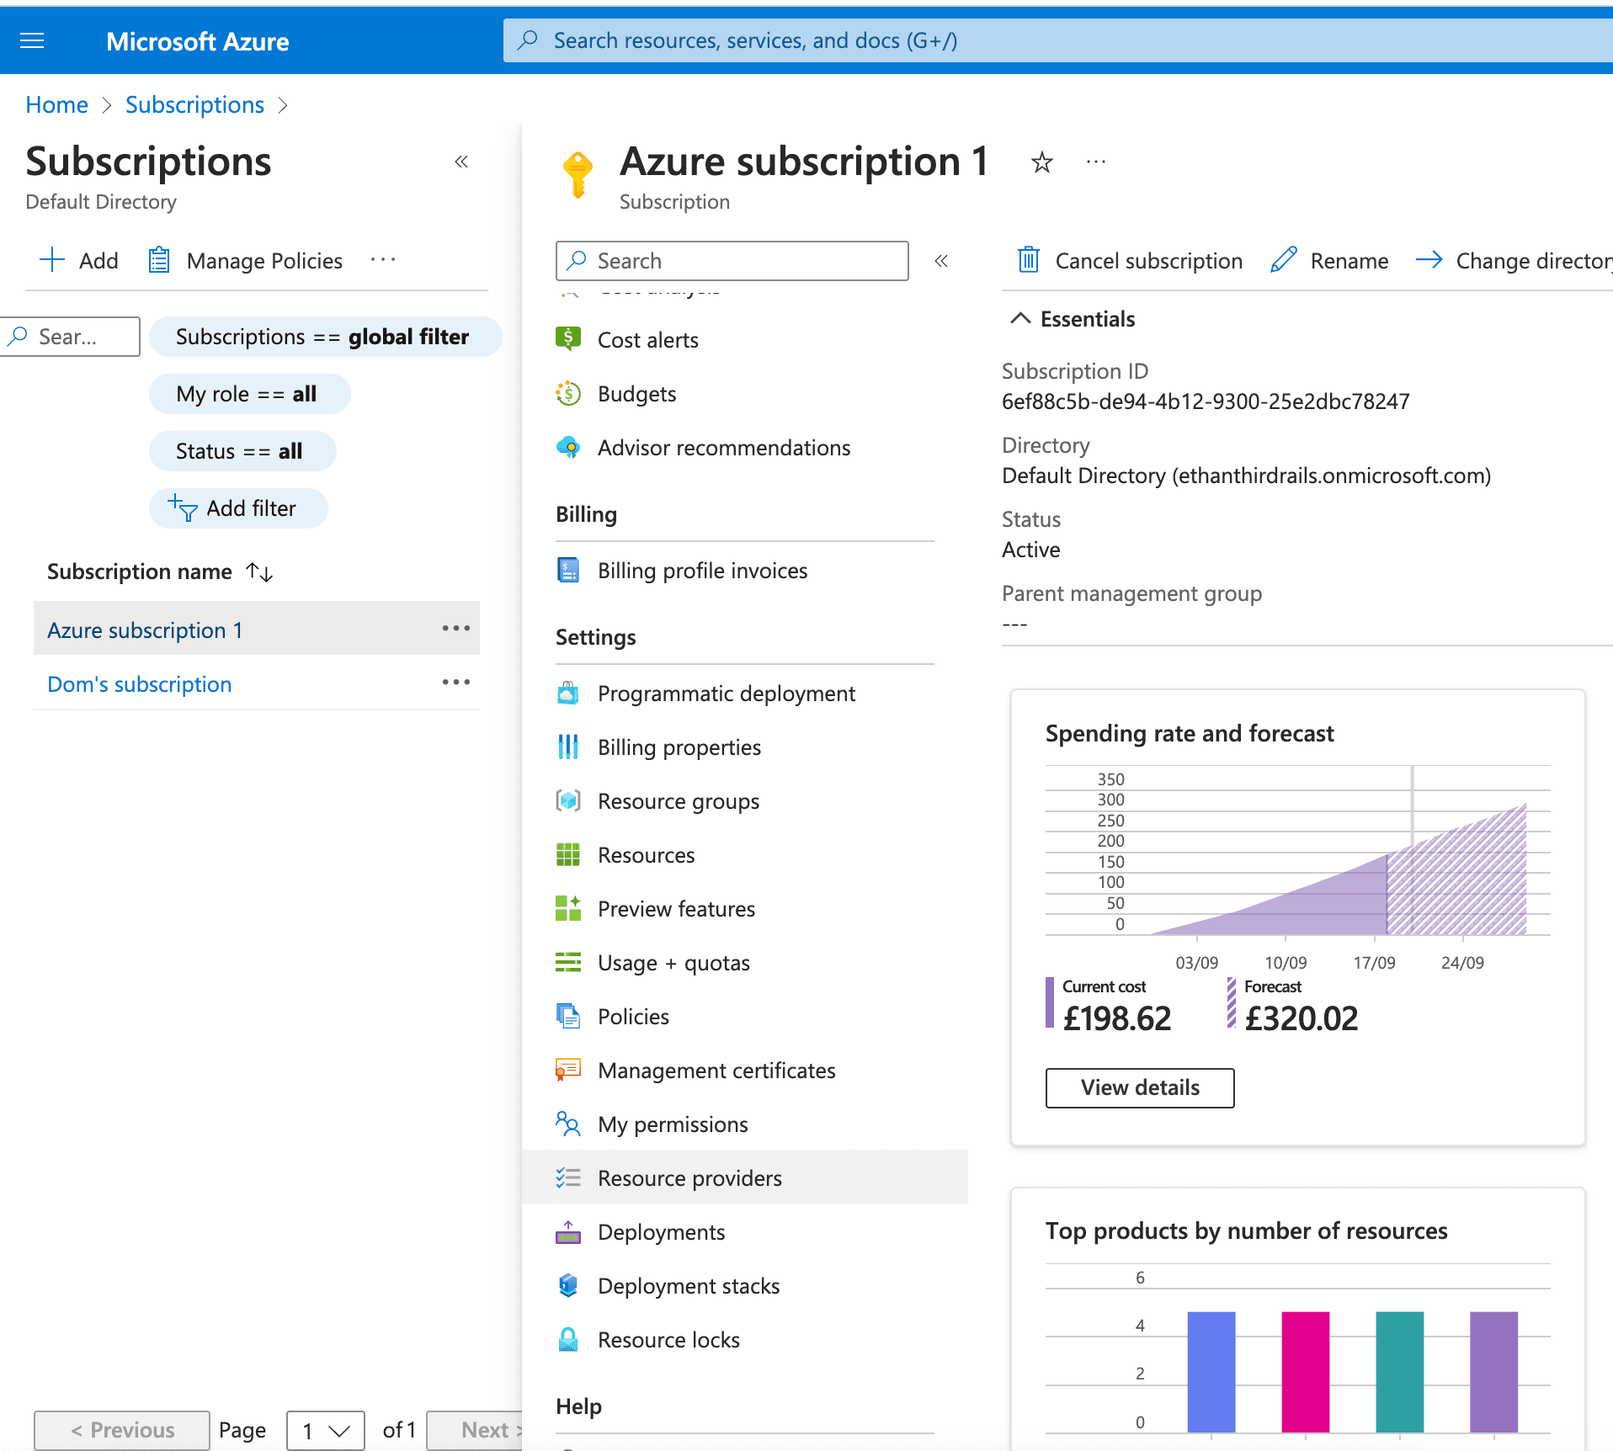This screenshot has width=1613, height=1451.
Task: Click the Programmatic deployment icon
Action: [x=568, y=693]
